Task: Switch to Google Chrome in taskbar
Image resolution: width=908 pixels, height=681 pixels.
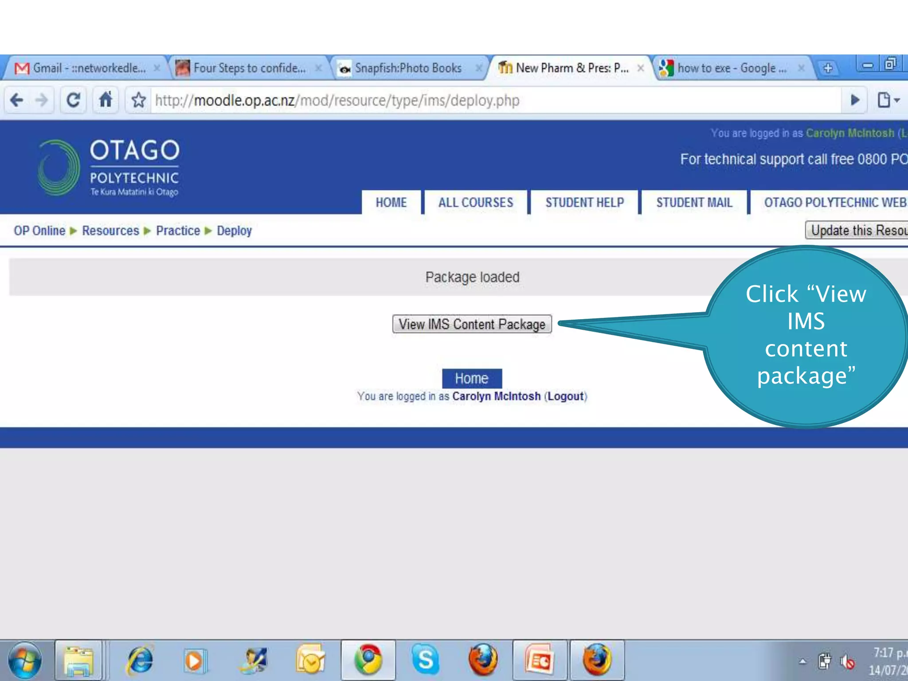Action: pyautogui.click(x=368, y=660)
